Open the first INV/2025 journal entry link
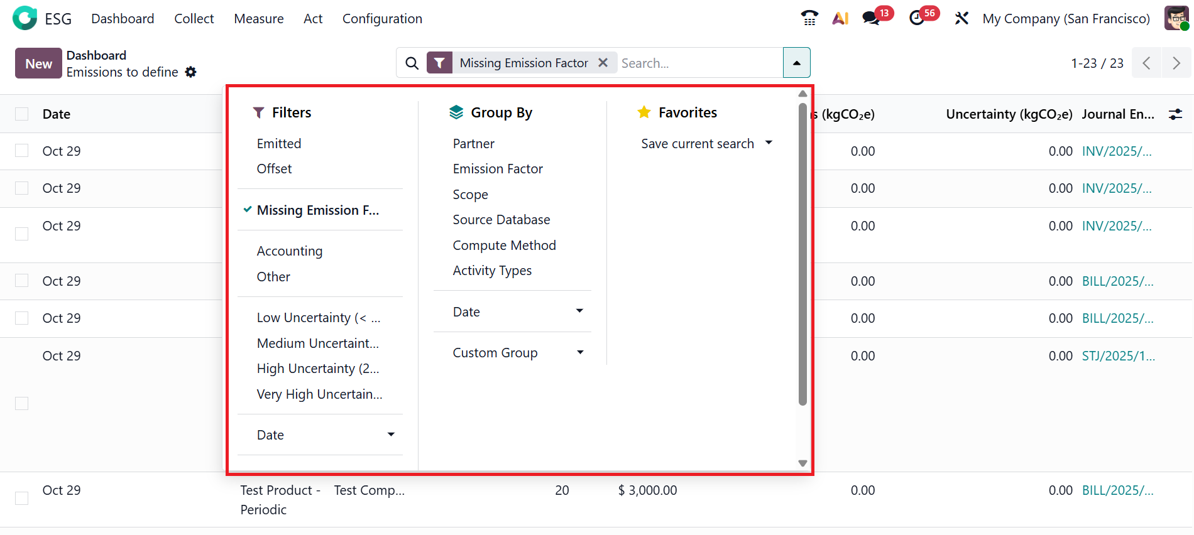 (x=1116, y=151)
